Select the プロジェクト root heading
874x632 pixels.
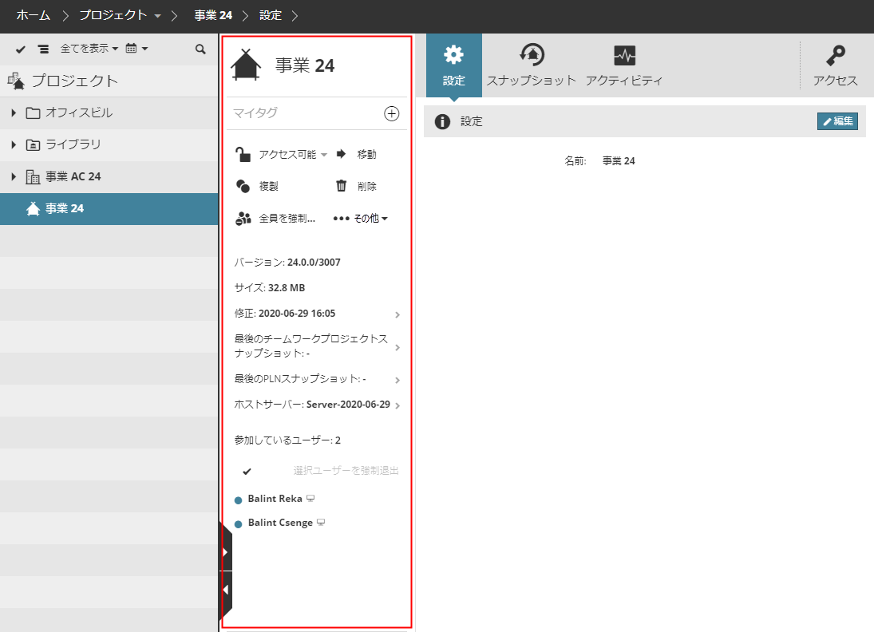click(x=74, y=81)
